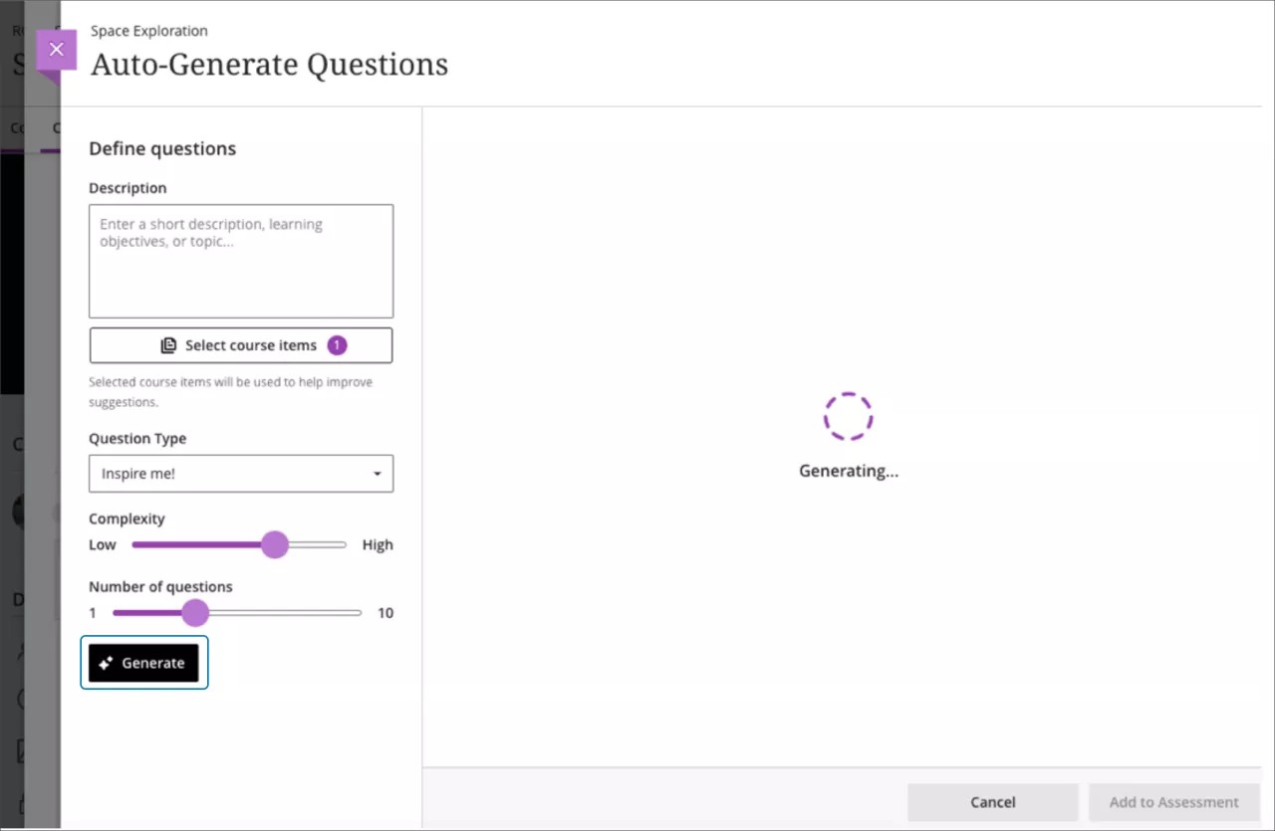
Task: Select the underlined tab behind the dialog
Action: point(50,128)
